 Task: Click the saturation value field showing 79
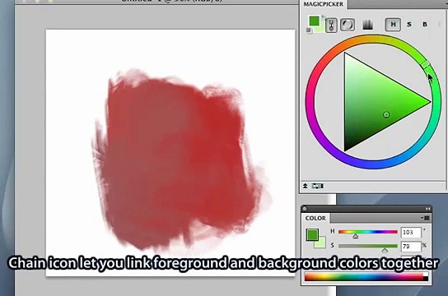(411, 247)
